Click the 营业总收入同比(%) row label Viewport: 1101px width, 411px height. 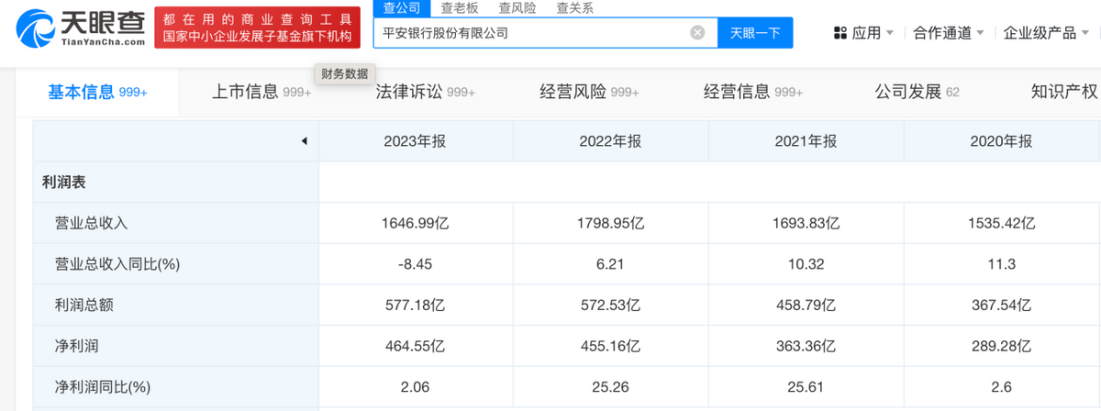coord(117,264)
